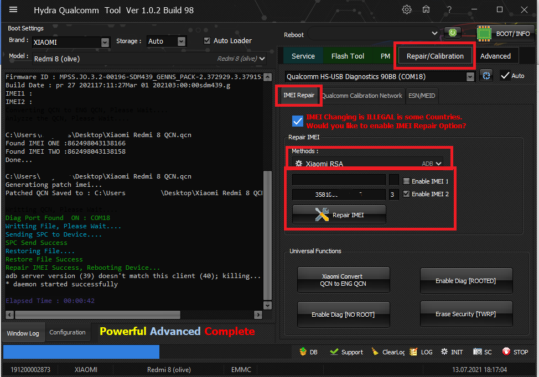This screenshot has height=377, width=539.
Task: Switch to the Service tab
Action: pos(303,56)
